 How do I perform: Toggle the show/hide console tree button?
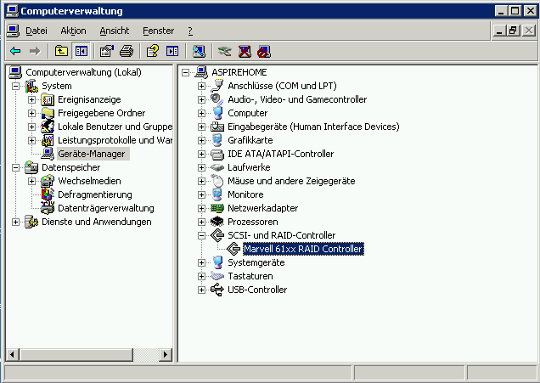(x=82, y=51)
